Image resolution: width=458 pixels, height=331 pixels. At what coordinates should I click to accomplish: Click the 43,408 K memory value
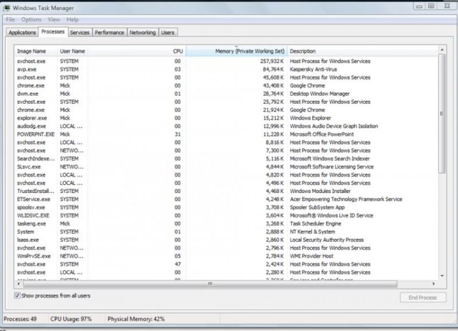pyautogui.click(x=273, y=85)
